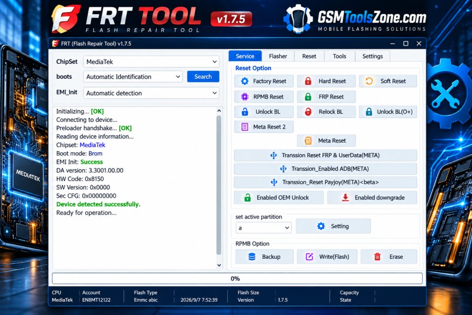Image resolution: width=472 pixels, height=315 pixels.
Task: Click the 'Boot mode: Brom' log line
Action: [x=79, y=154]
